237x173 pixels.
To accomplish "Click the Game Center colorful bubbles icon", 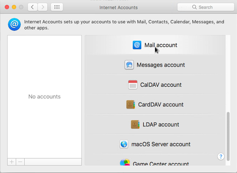I will tap(125, 162).
